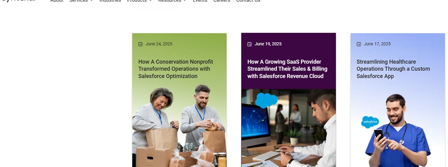This screenshot has width=448, height=167.
Task: Click the site logo in the header
Action: point(18,1)
